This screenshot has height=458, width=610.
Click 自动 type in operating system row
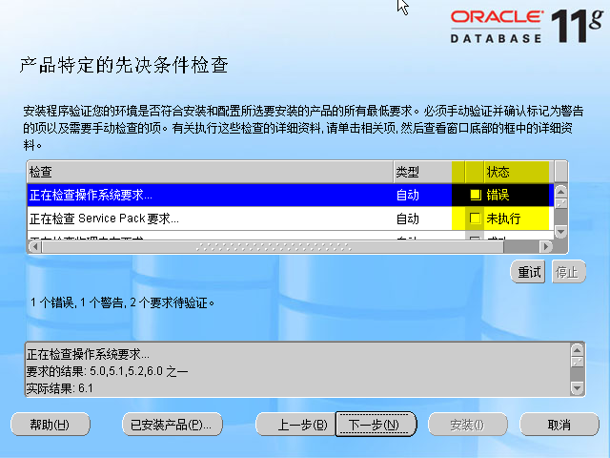click(407, 195)
